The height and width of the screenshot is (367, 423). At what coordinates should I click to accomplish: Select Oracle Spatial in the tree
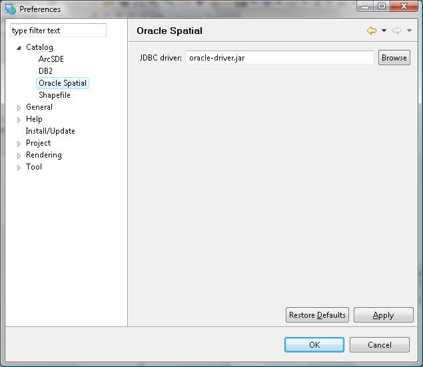click(x=63, y=83)
